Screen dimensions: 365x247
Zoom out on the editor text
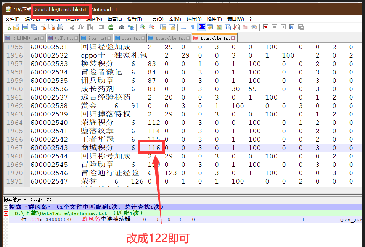[x=151, y=27]
